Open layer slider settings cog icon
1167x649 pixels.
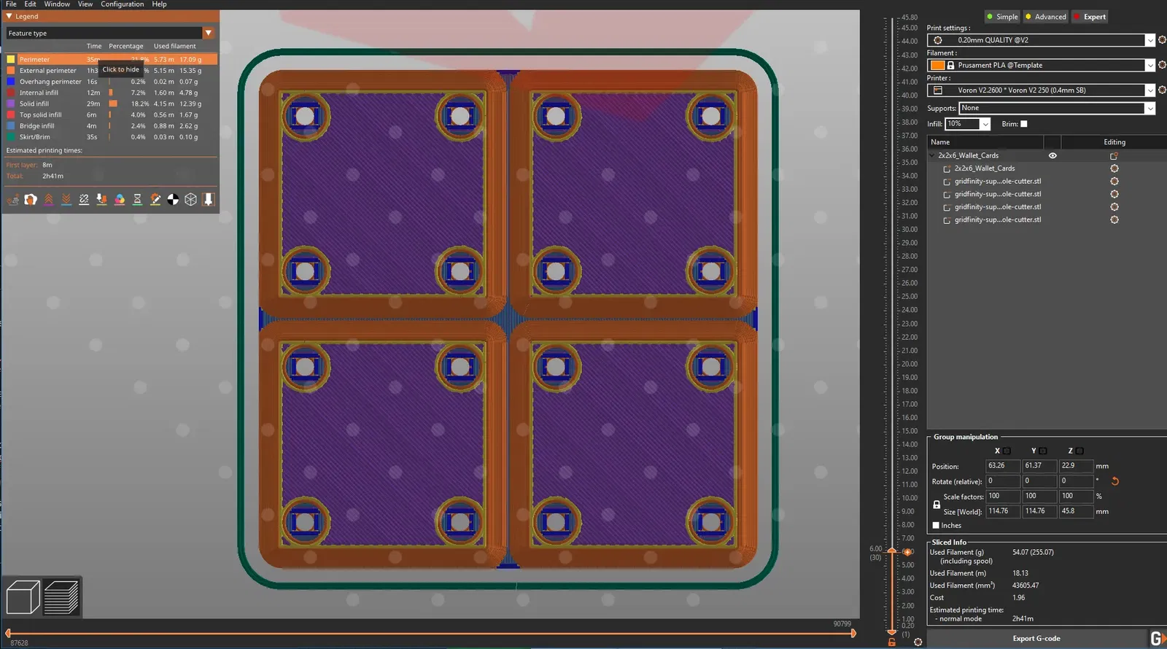tap(918, 642)
